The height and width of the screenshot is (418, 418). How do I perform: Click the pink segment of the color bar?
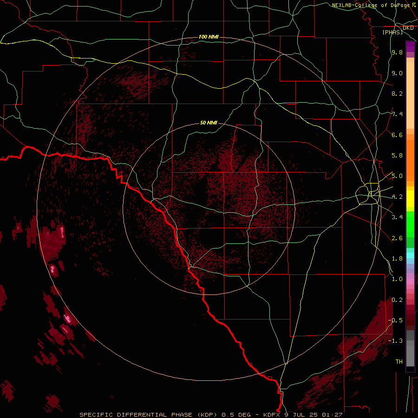coord(410,281)
